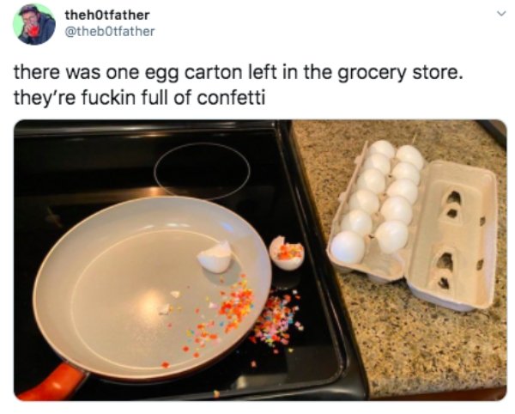Click the confetti scattered inside the pan
Screen dimensions: 515x414
pyautogui.click(x=217, y=315)
